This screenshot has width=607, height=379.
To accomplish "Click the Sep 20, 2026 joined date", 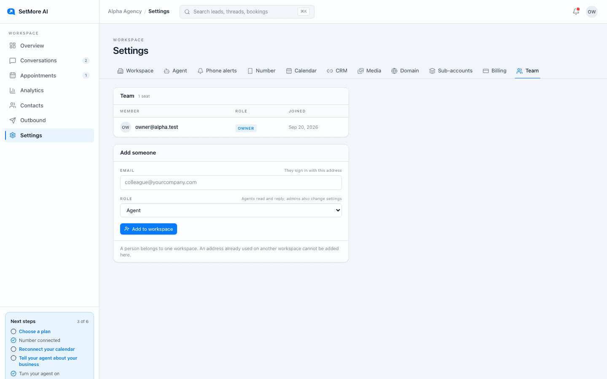I will [303, 127].
